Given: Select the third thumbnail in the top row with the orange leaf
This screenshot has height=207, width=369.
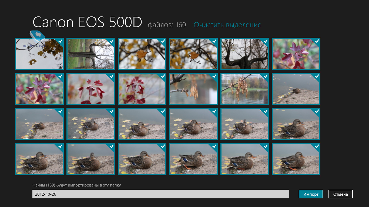Looking at the screenshot, I should click(142, 54).
